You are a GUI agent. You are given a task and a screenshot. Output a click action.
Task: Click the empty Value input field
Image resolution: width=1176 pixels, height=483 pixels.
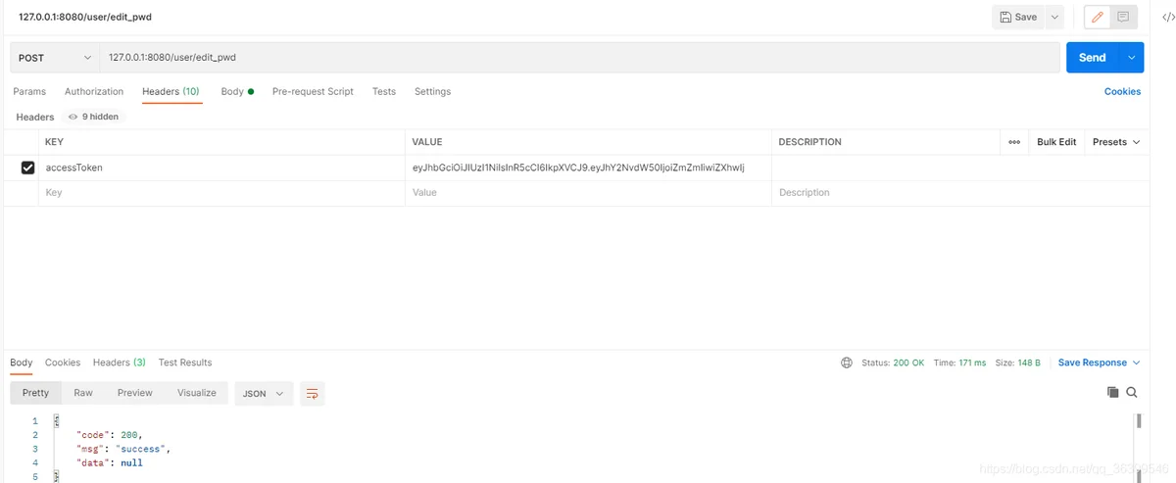588,193
